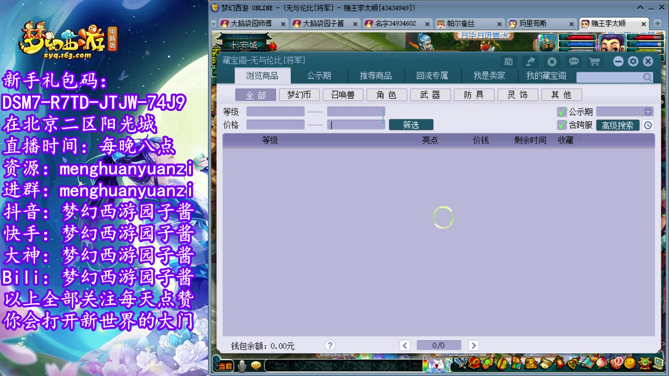Click the 筛选 filter button

click(411, 125)
